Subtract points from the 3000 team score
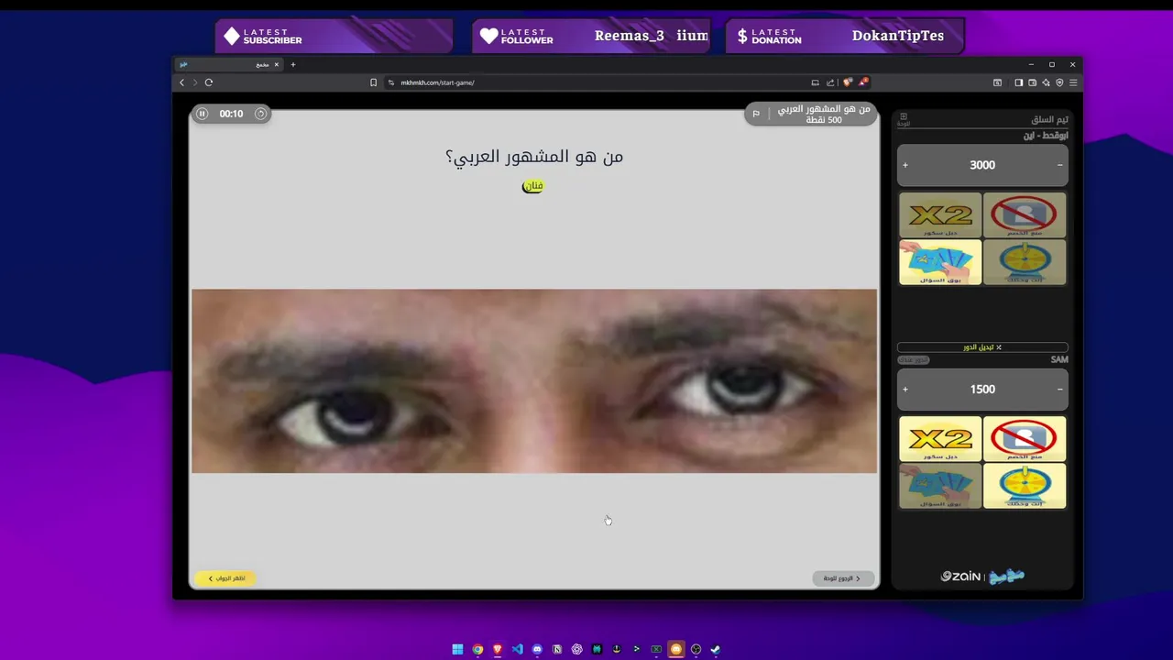 pyautogui.click(x=1060, y=165)
